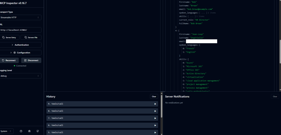Viewport: 281px width, 135px height.
Task: Expand history entry 9 tools/call arrow
Action: (155, 104)
